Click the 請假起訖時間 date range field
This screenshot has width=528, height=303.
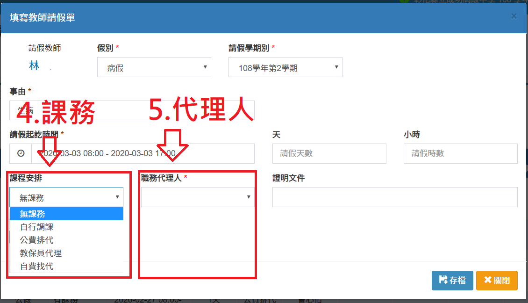point(143,153)
